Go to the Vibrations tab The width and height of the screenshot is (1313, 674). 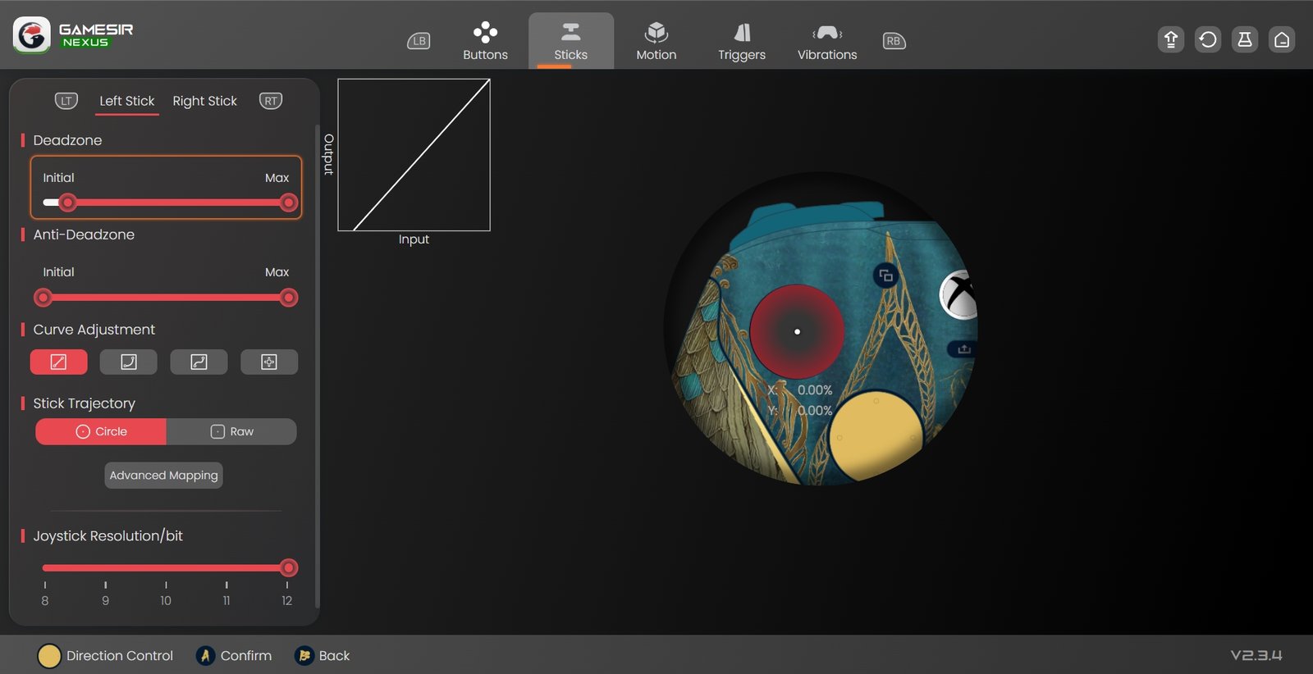click(x=826, y=41)
